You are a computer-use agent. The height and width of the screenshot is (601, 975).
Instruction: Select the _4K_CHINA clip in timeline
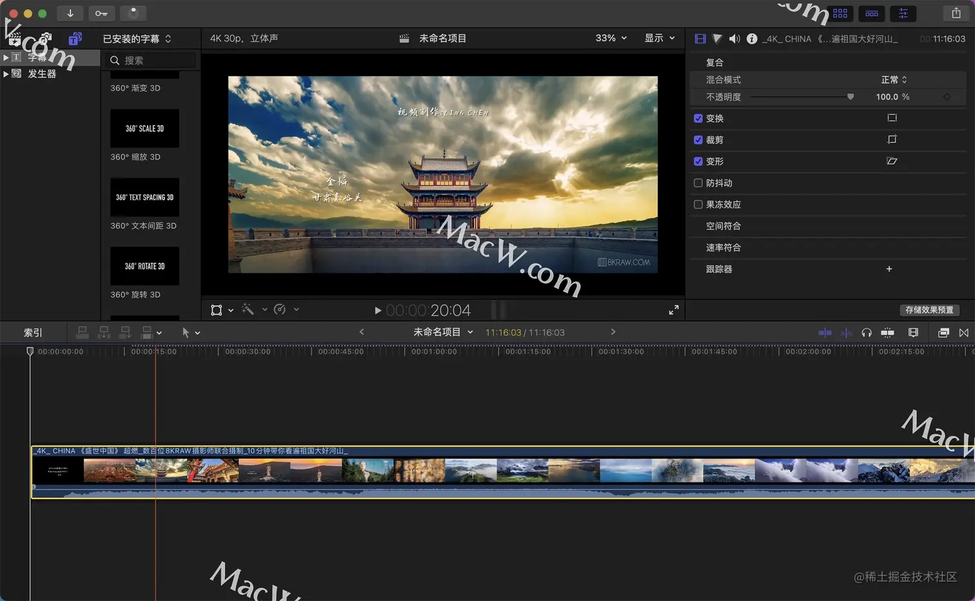503,472
